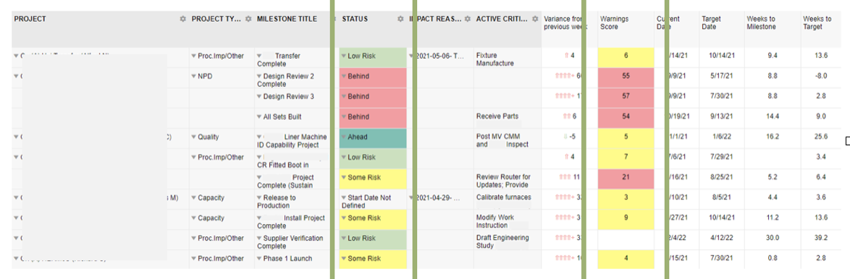Screen dimensions: 850x279
Task: Select the variance 11 cell
Action: click(x=569, y=179)
